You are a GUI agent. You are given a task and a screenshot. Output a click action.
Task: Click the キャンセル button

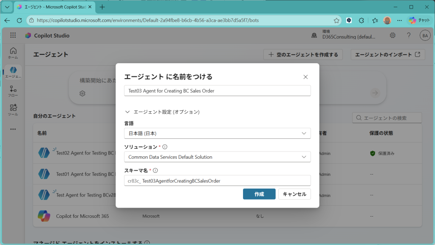pyautogui.click(x=294, y=194)
